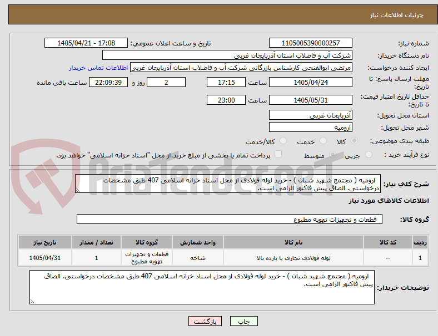Image resolution: width=438 pixels, height=336 pixels.
Task: Choose the متوسط purchase type radio
Action: coord(332,154)
